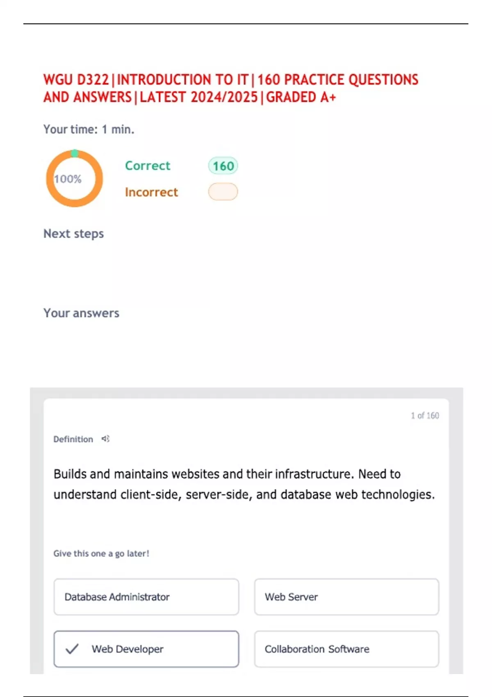
Task: Select the Web Developer answer option
Action: pyautogui.click(x=146, y=649)
